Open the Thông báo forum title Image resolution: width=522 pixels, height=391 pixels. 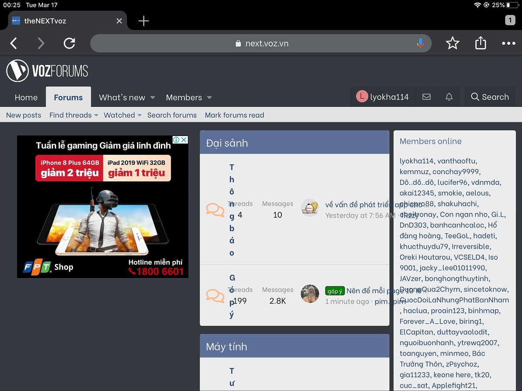[232, 210]
